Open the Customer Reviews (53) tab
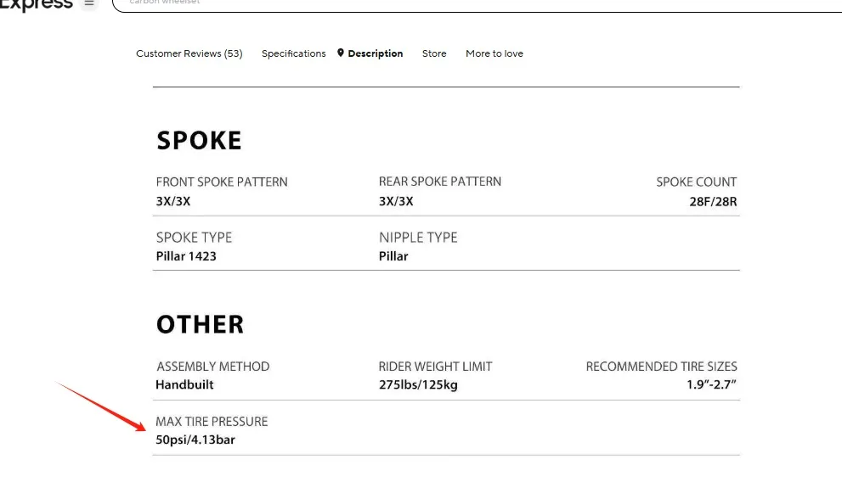842x482 pixels. click(189, 53)
